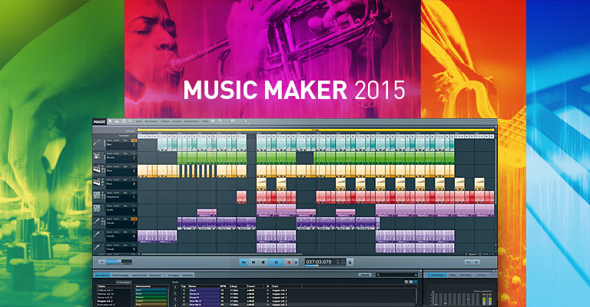This screenshot has height=307, width=590.
Task: Open the Effekte menu
Action: 165,122
